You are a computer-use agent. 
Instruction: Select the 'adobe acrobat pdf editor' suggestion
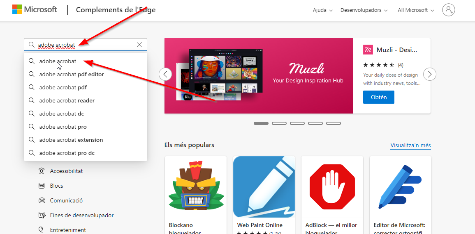72,74
